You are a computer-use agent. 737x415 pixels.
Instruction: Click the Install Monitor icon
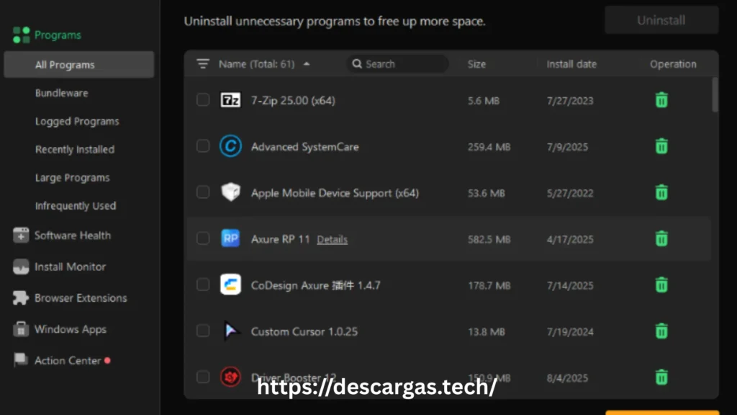tap(21, 267)
